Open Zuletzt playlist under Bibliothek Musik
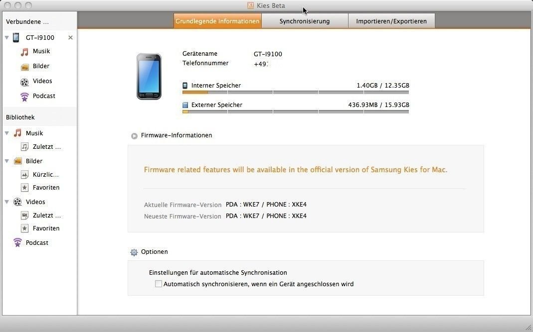533x332 pixels. (x=47, y=147)
